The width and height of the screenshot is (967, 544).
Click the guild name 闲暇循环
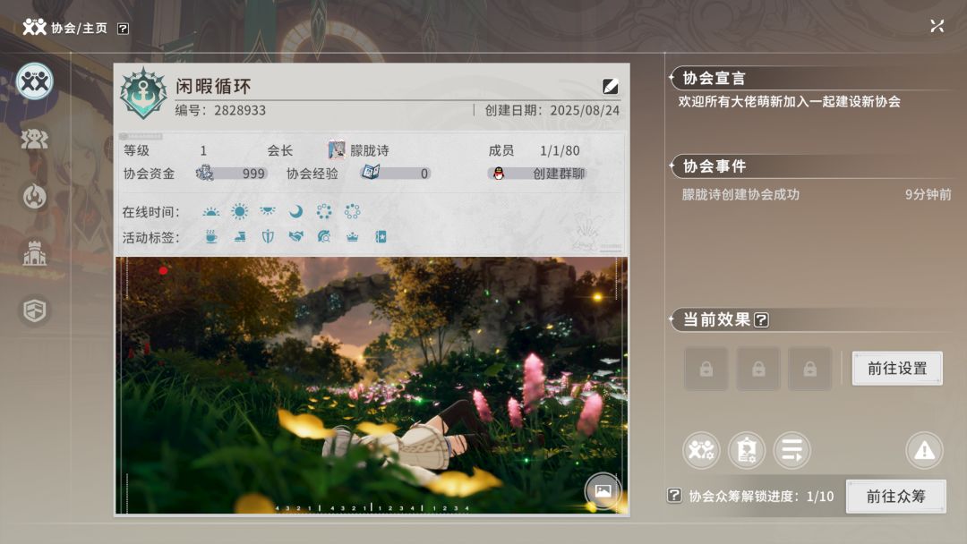pos(213,86)
